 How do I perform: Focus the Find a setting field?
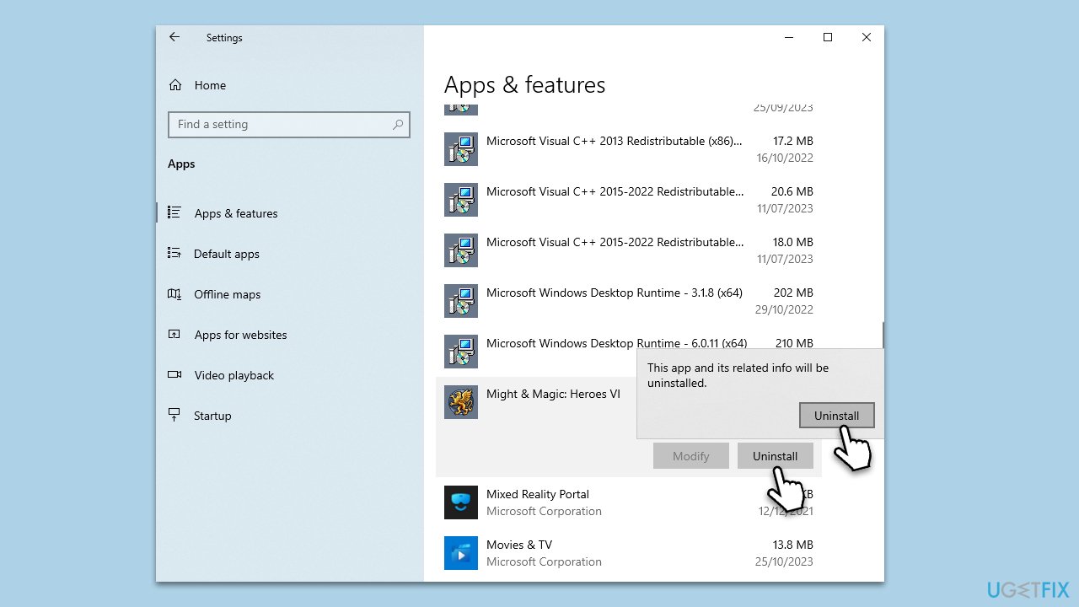pos(289,124)
